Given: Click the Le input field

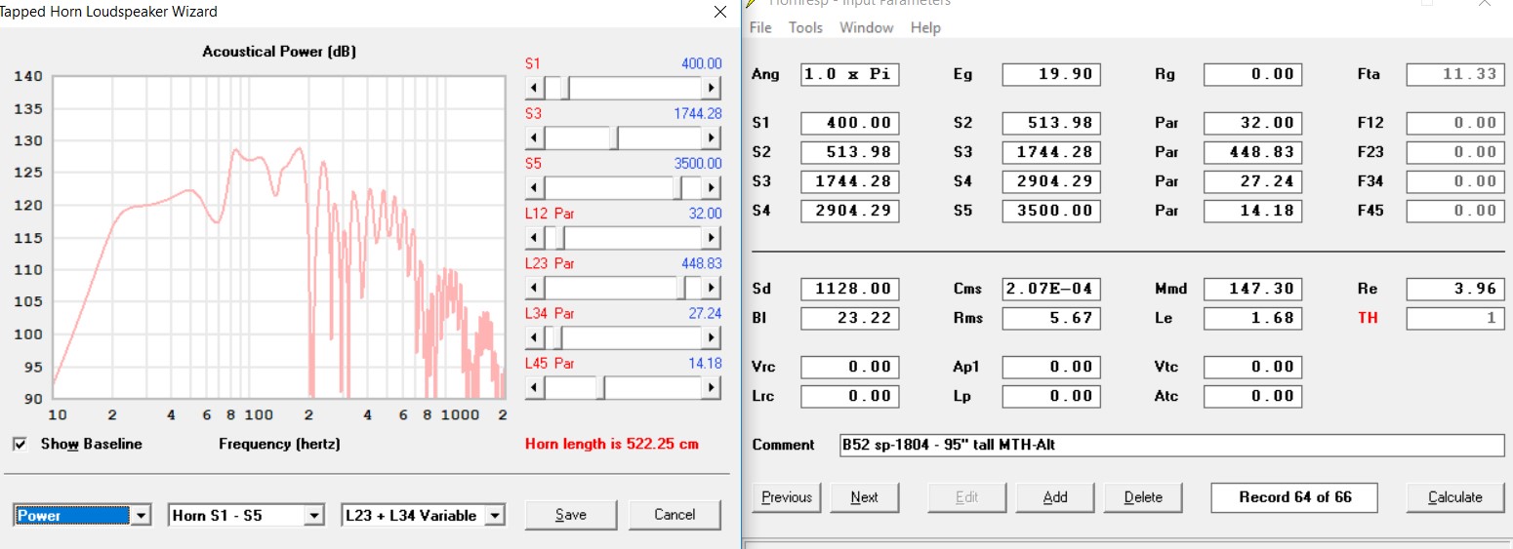Looking at the screenshot, I should tap(1252, 318).
